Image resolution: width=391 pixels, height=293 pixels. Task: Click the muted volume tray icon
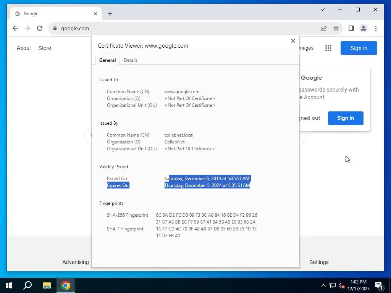click(x=341, y=285)
